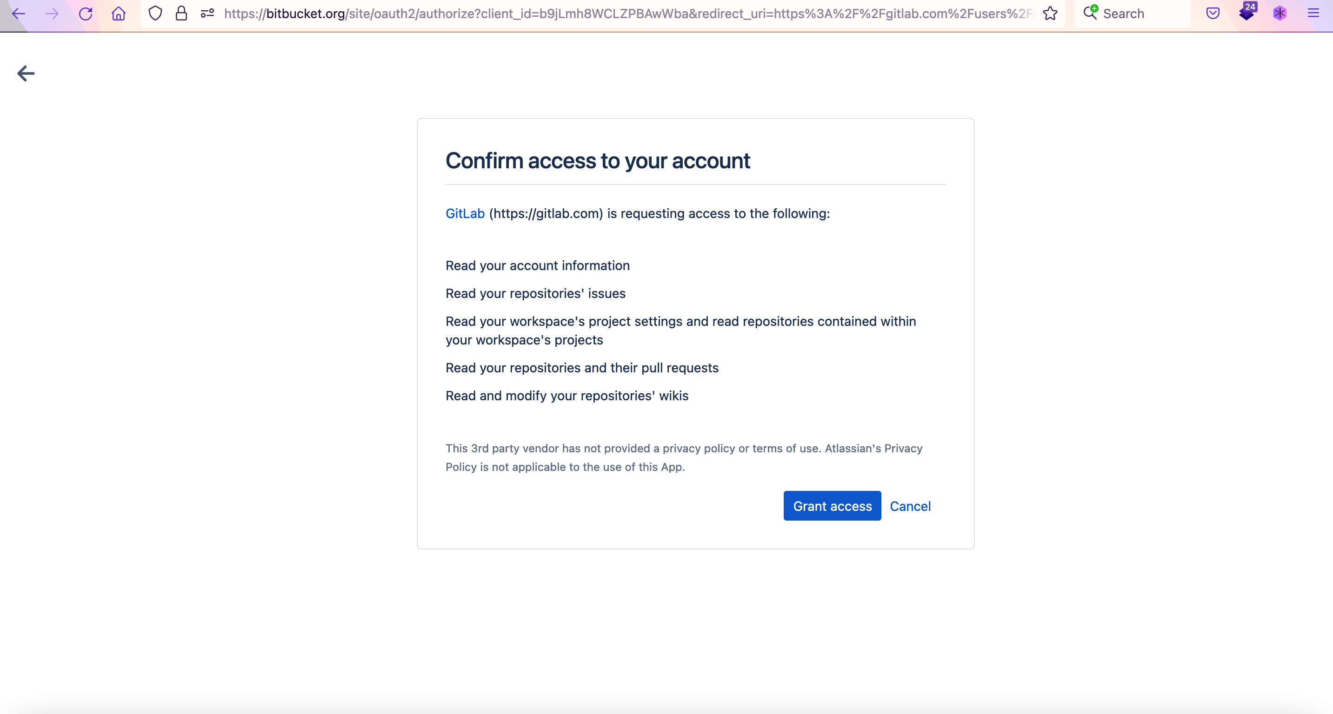The width and height of the screenshot is (1333, 714).
Task: Open the tracking protection shield panel
Action: click(155, 13)
